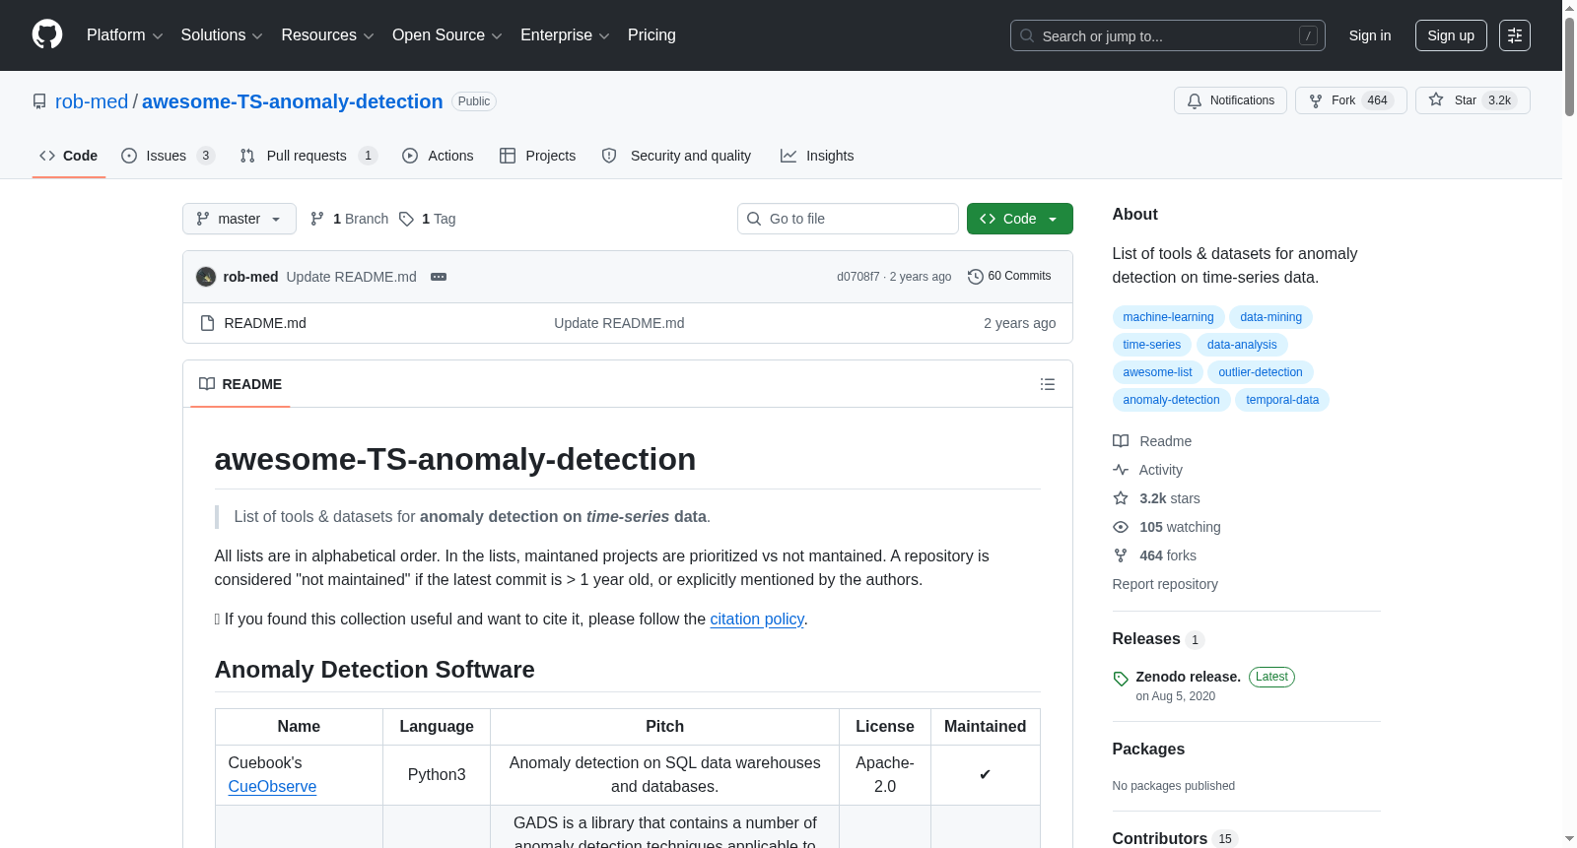1577x848 pixels.
Task: Click the Sign in link
Action: coord(1370,35)
